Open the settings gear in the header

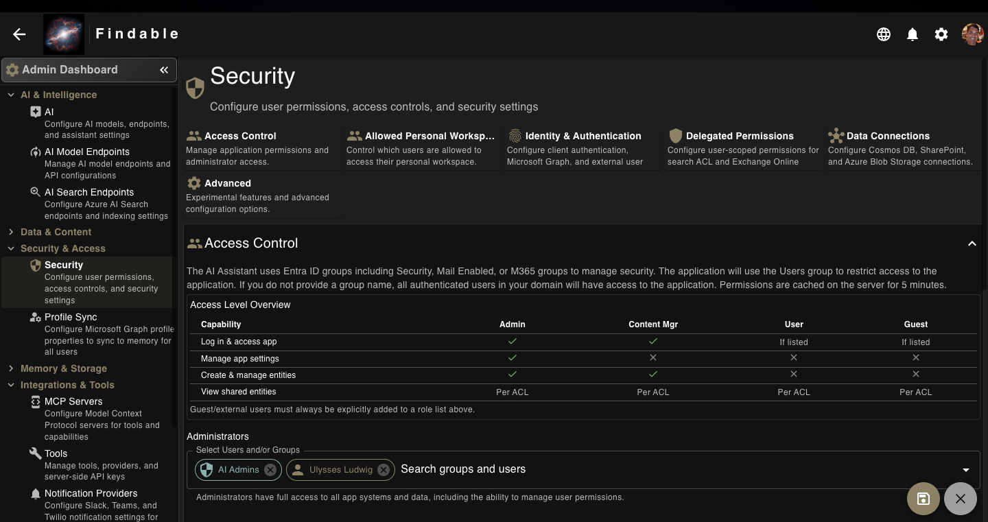point(941,34)
